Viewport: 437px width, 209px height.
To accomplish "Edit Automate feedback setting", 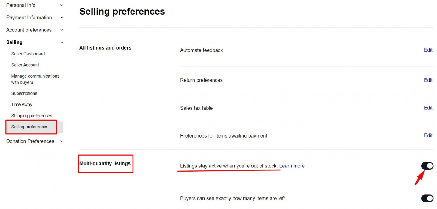I will pyautogui.click(x=428, y=50).
